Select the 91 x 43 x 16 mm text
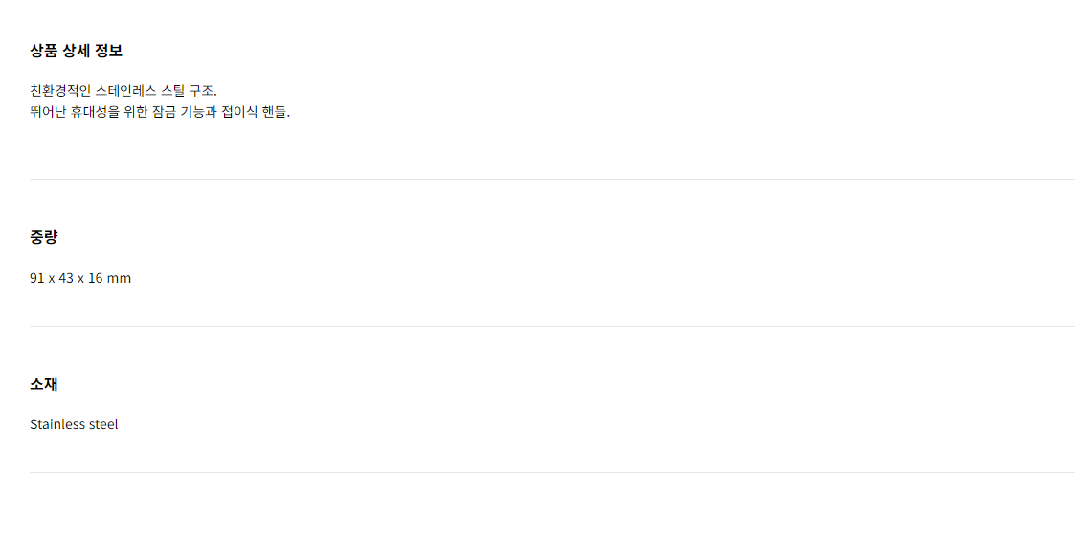The width and height of the screenshot is (1075, 540). [x=80, y=278]
